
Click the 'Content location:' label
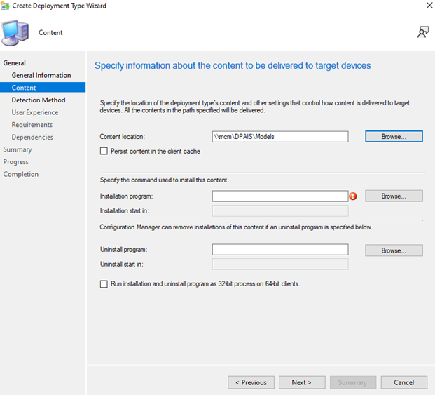(x=123, y=137)
